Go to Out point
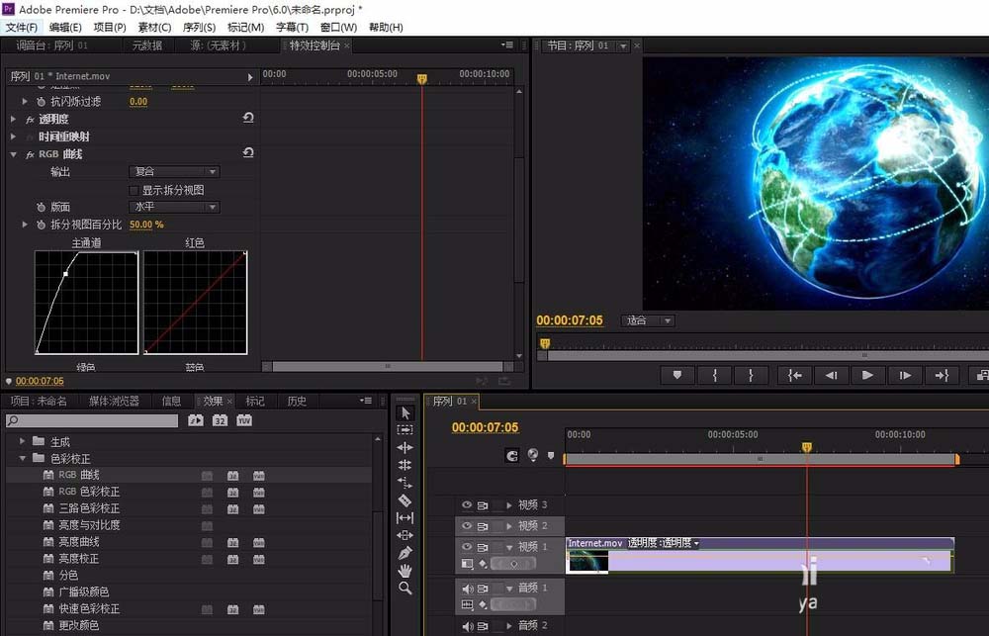989x636 pixels. [942, 375]
